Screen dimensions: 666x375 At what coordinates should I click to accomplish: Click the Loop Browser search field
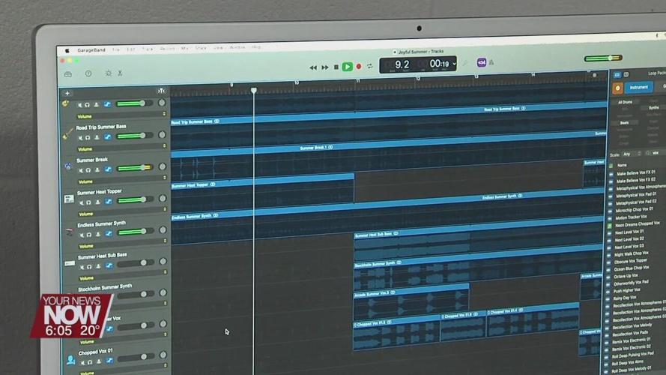pos(657,153)
